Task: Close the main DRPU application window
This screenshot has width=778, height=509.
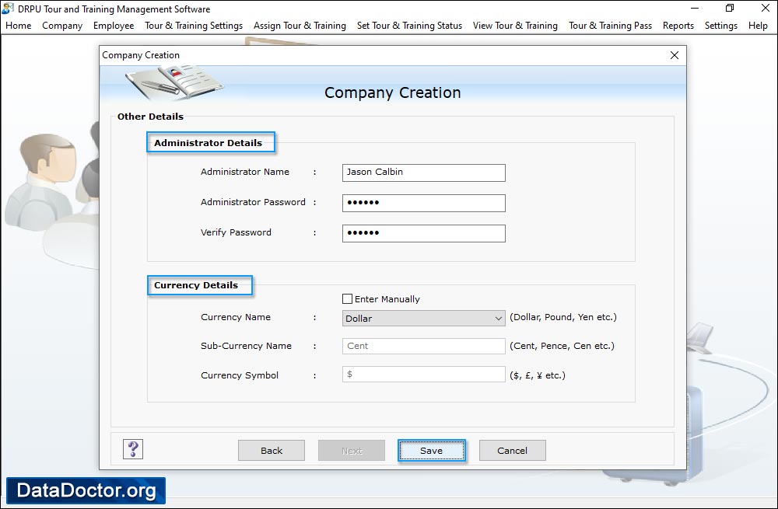Action: 765,9
